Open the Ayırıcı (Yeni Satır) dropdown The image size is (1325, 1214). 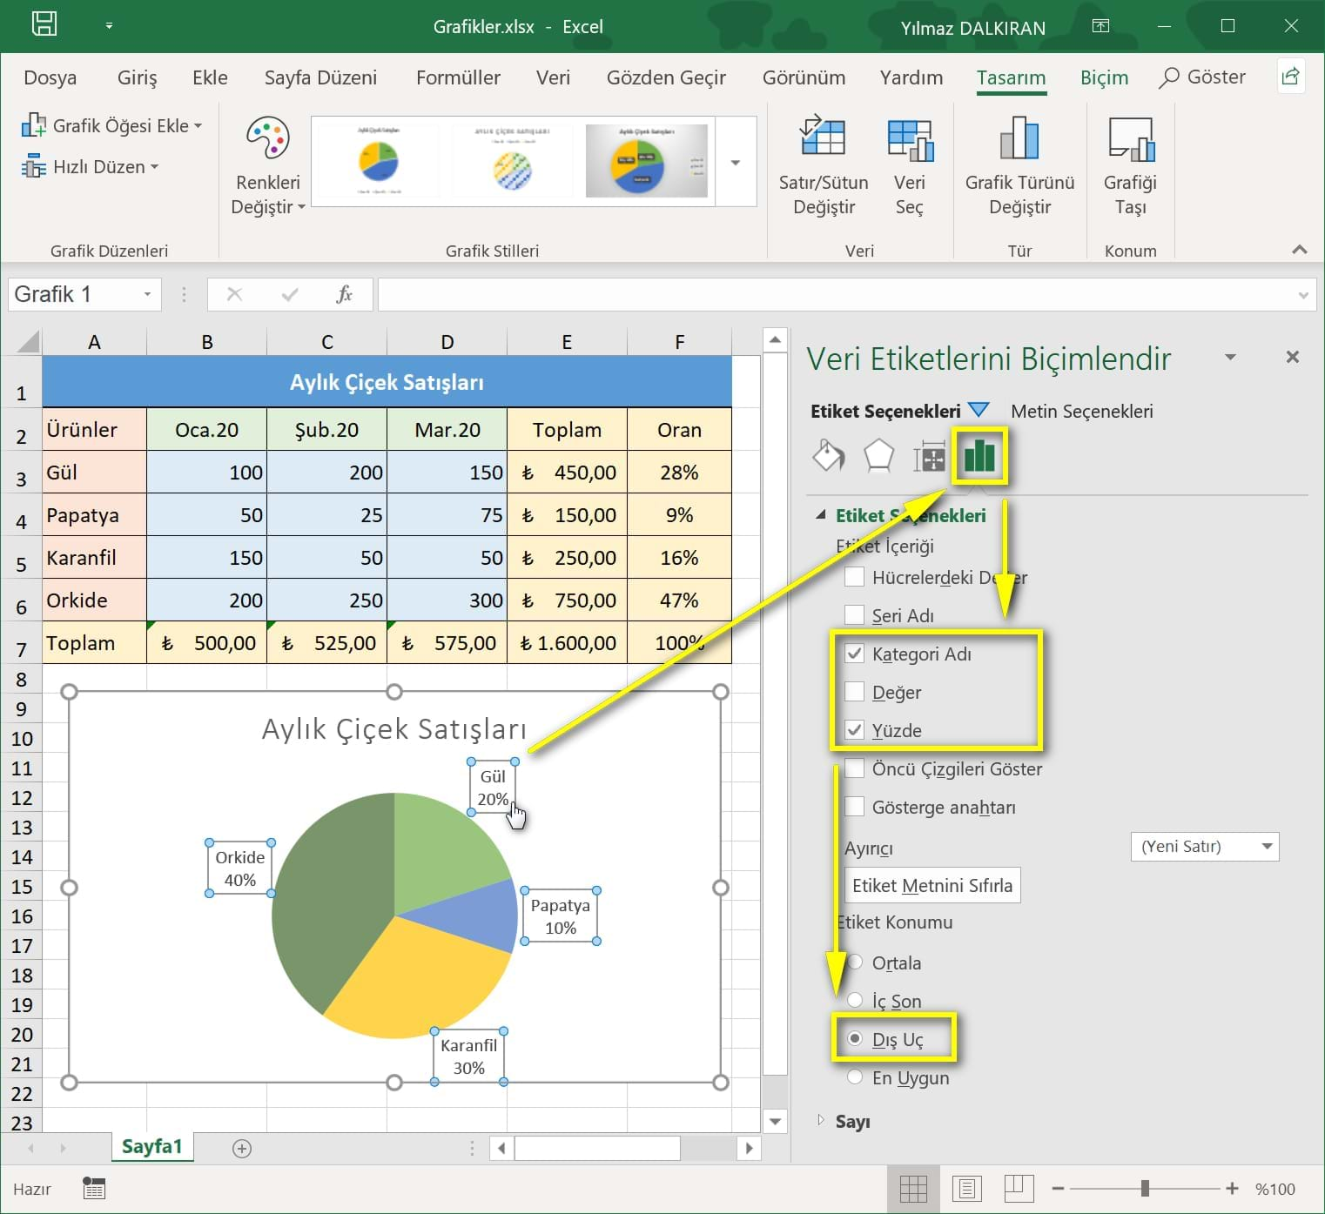click(1205, 846)
